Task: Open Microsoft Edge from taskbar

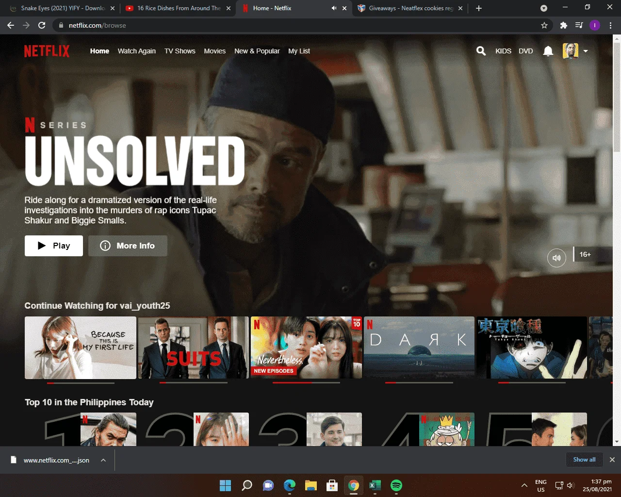Action: [x=290, y=485]
